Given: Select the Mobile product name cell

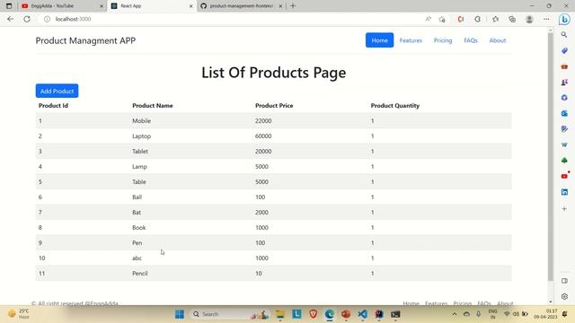Looking at the screenshot, I should 142,121.
